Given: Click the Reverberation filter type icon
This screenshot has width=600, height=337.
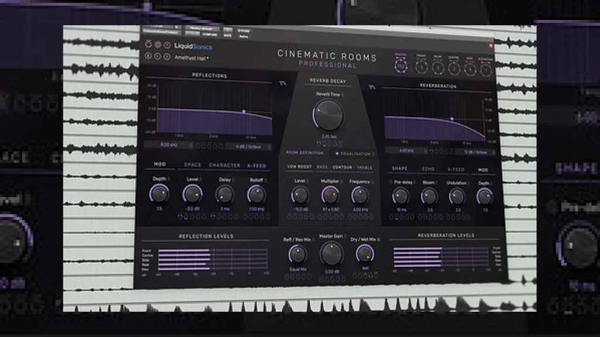Looking at the screenshot, I should [x=371, y=88].
